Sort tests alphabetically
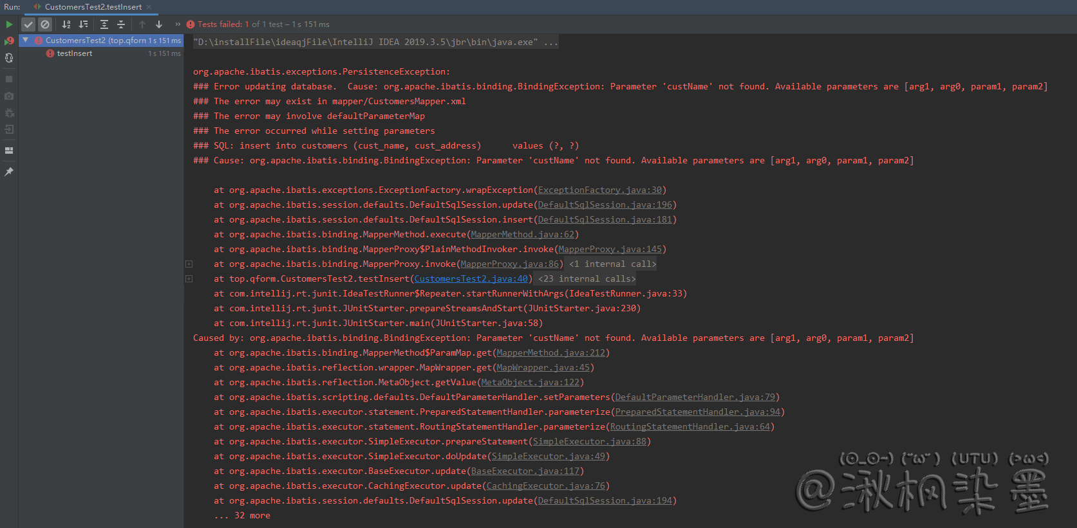The image size is (1077, 528). (x=66, y=24)
